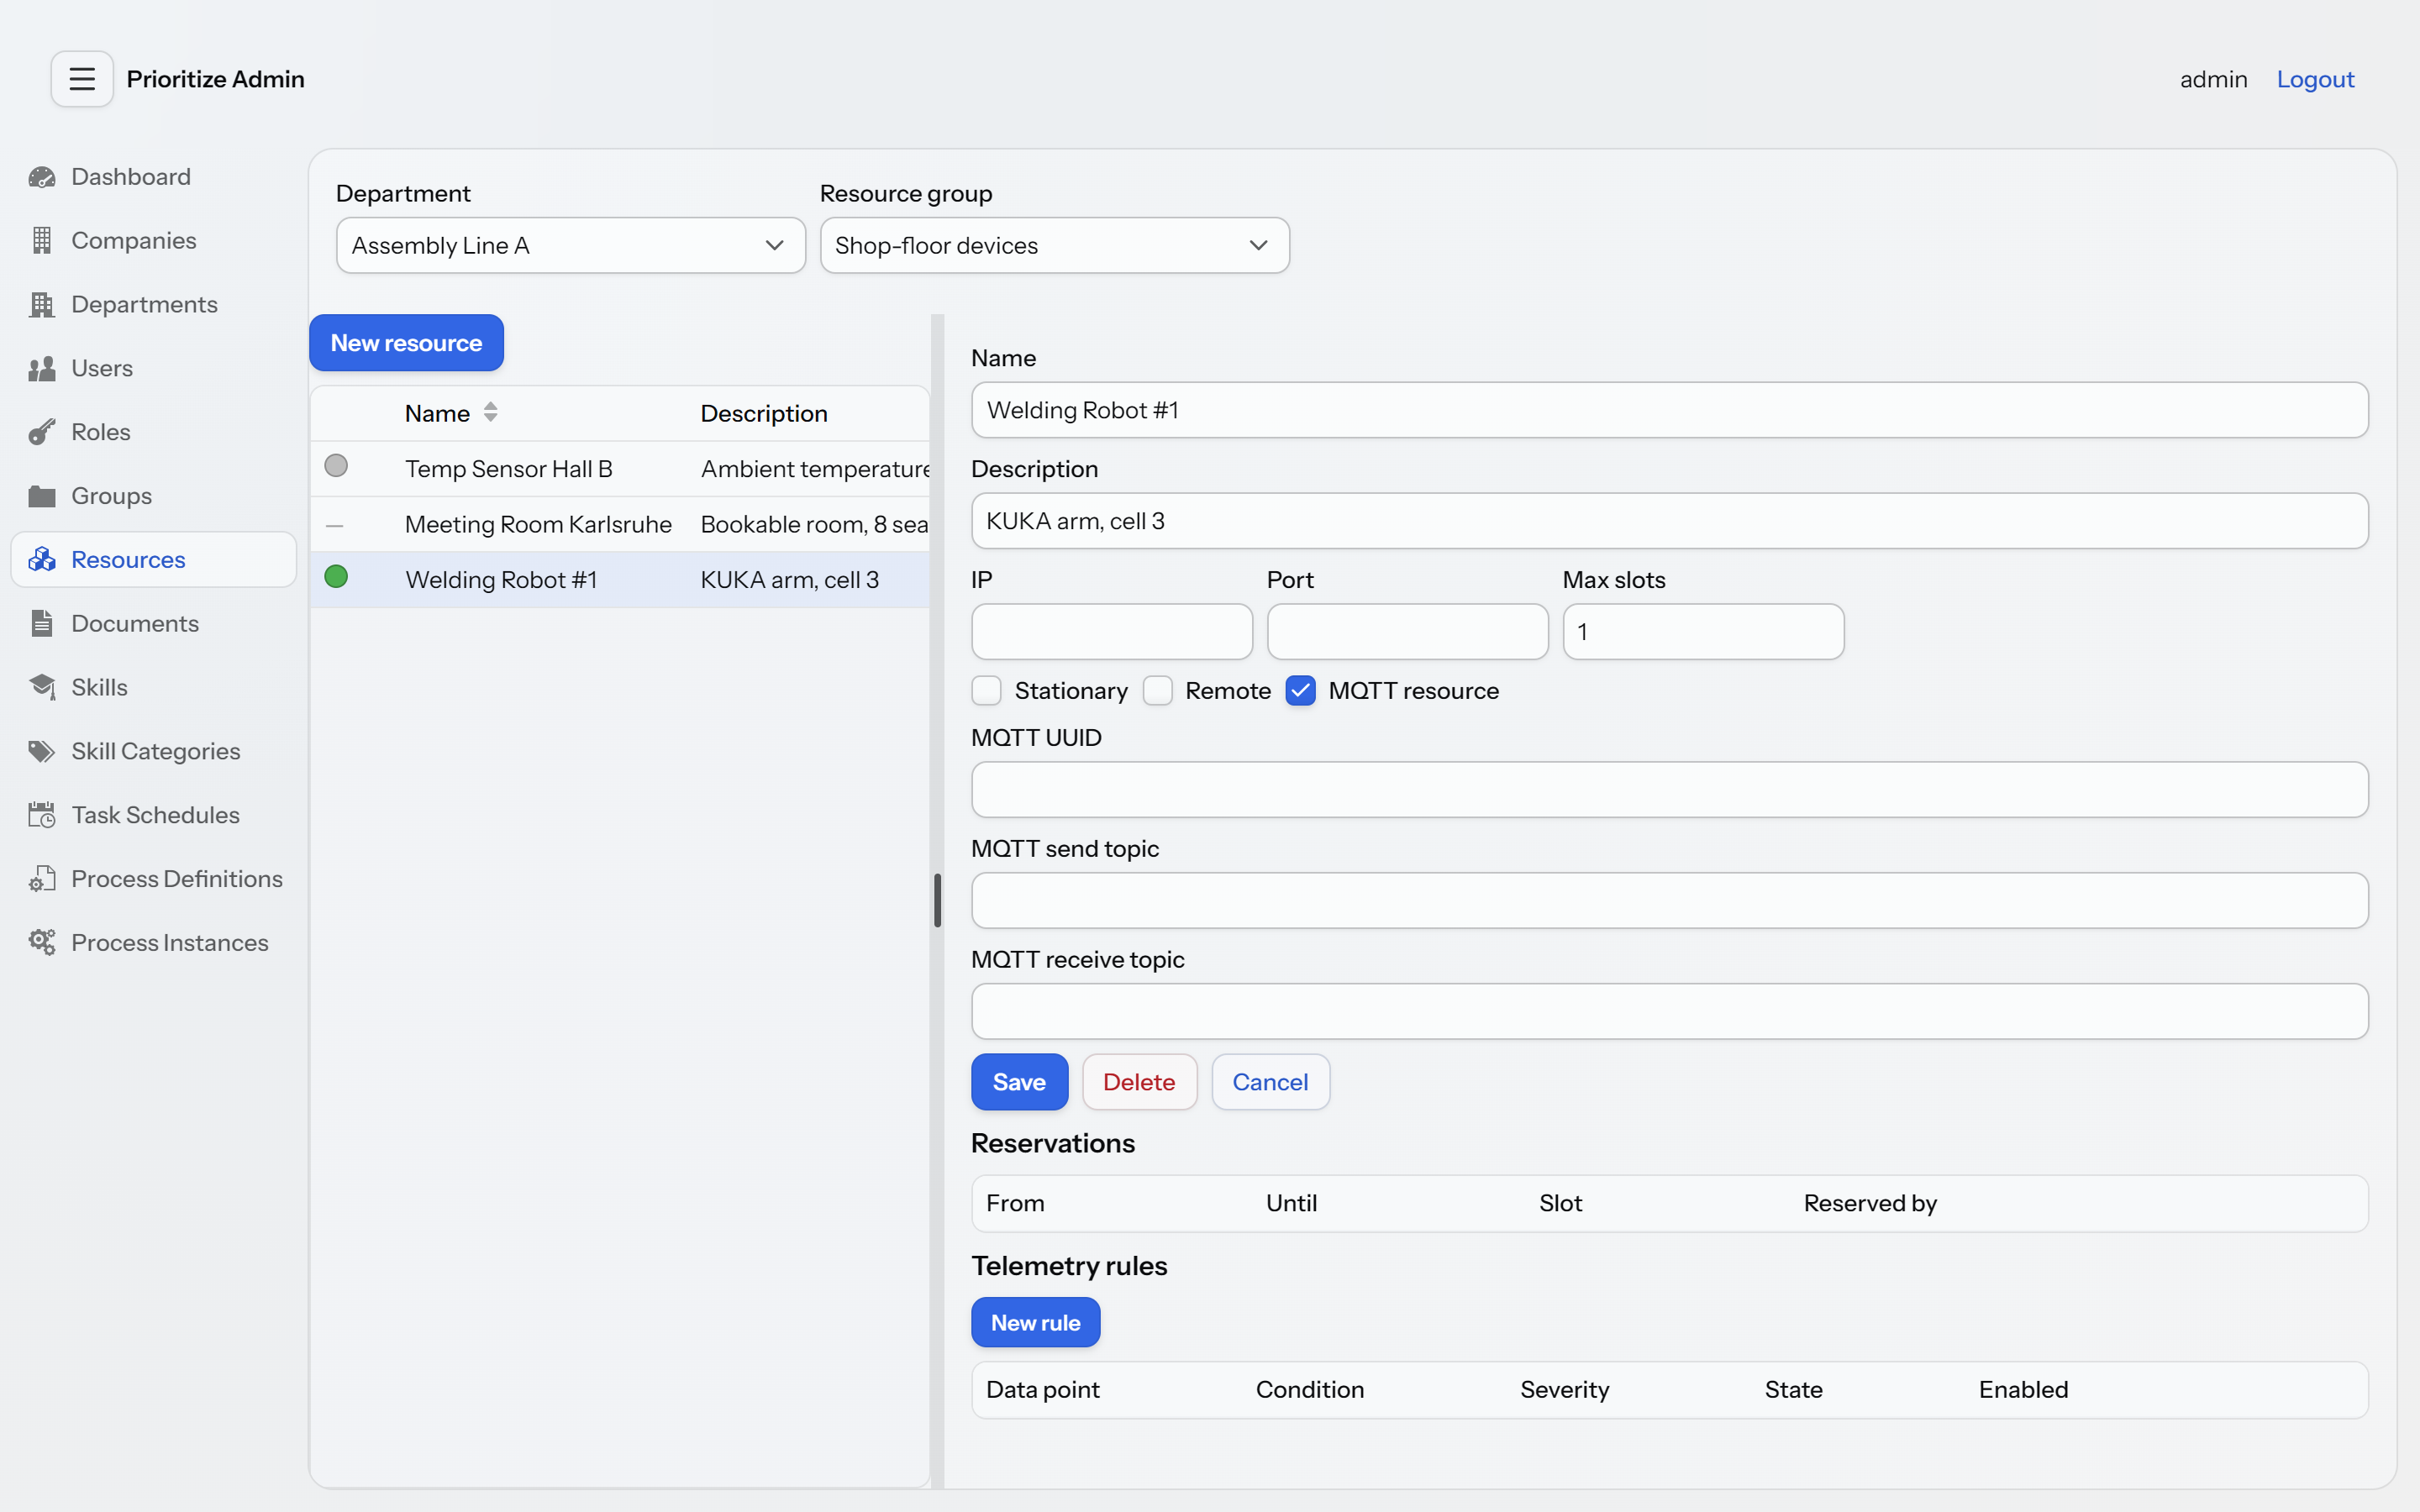Click the Users people icon
The width and height of the screenshot is (2420, 1512).
point(42,369)
